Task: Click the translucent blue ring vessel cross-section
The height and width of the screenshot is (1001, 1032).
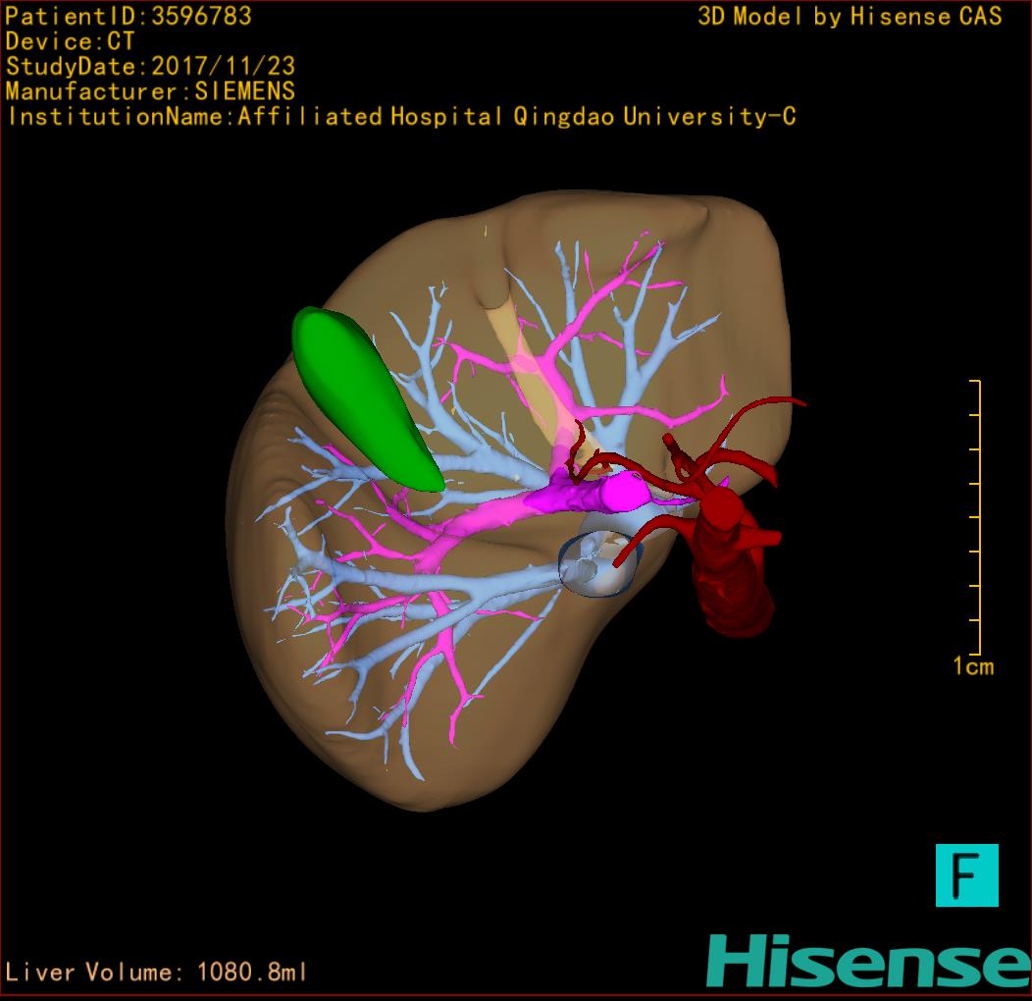Action: 599,564
